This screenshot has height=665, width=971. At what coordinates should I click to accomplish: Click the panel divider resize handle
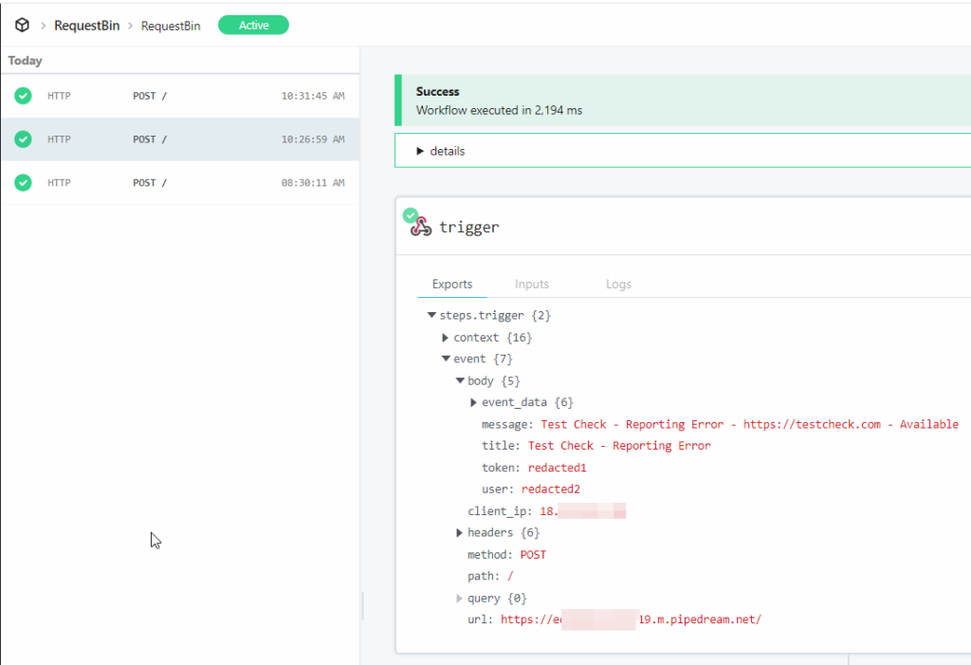(363, 605)
